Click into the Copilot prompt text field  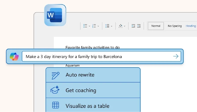click(96, 57)
